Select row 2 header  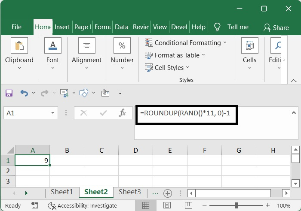(8, 171)
